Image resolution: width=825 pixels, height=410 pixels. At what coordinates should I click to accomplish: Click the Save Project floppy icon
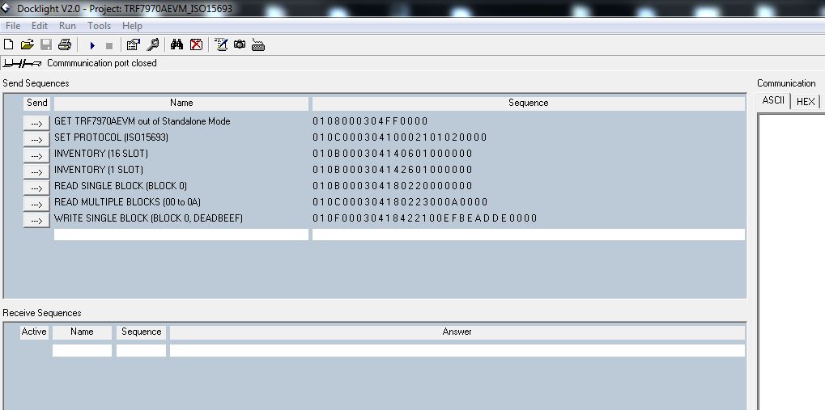(46, 45)
